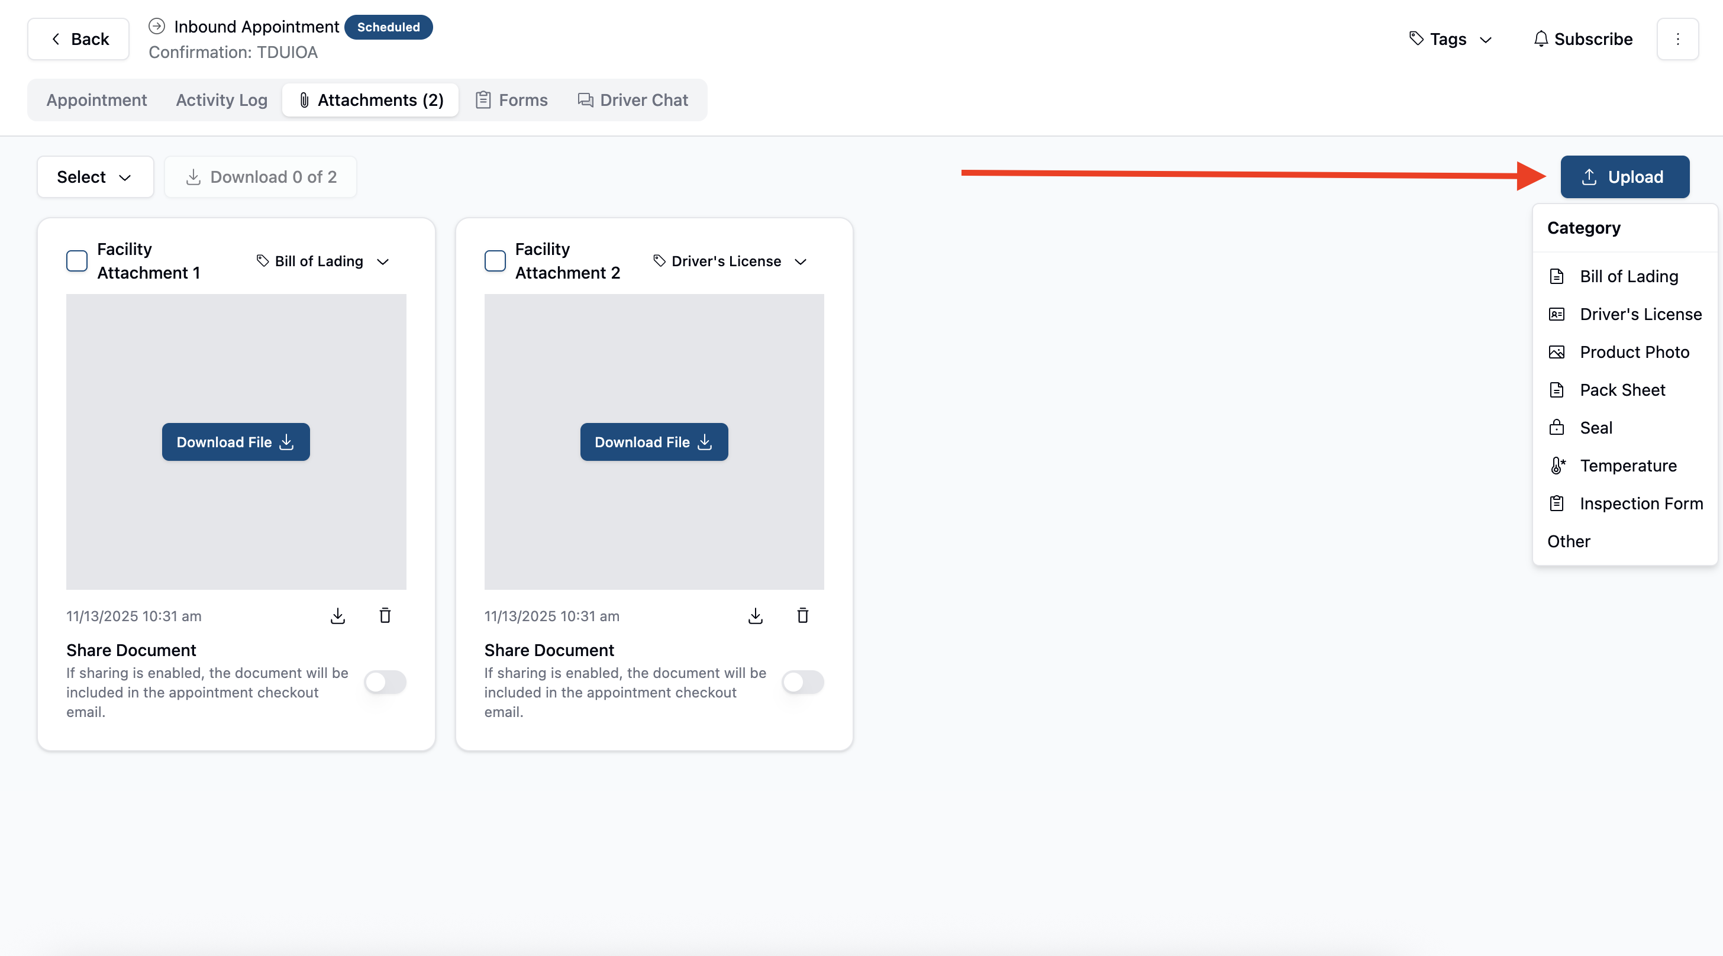Image resolution: width=1723 pixels, height=956 pixels.
Task: Open the Select dropdown
Action: pos(95,177)
